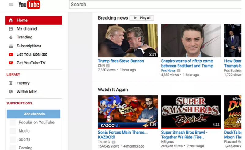This screenshot has height=150, width=245.
Task: Click the Trump fires Steve Bannon title
Action: pos(121,61)
